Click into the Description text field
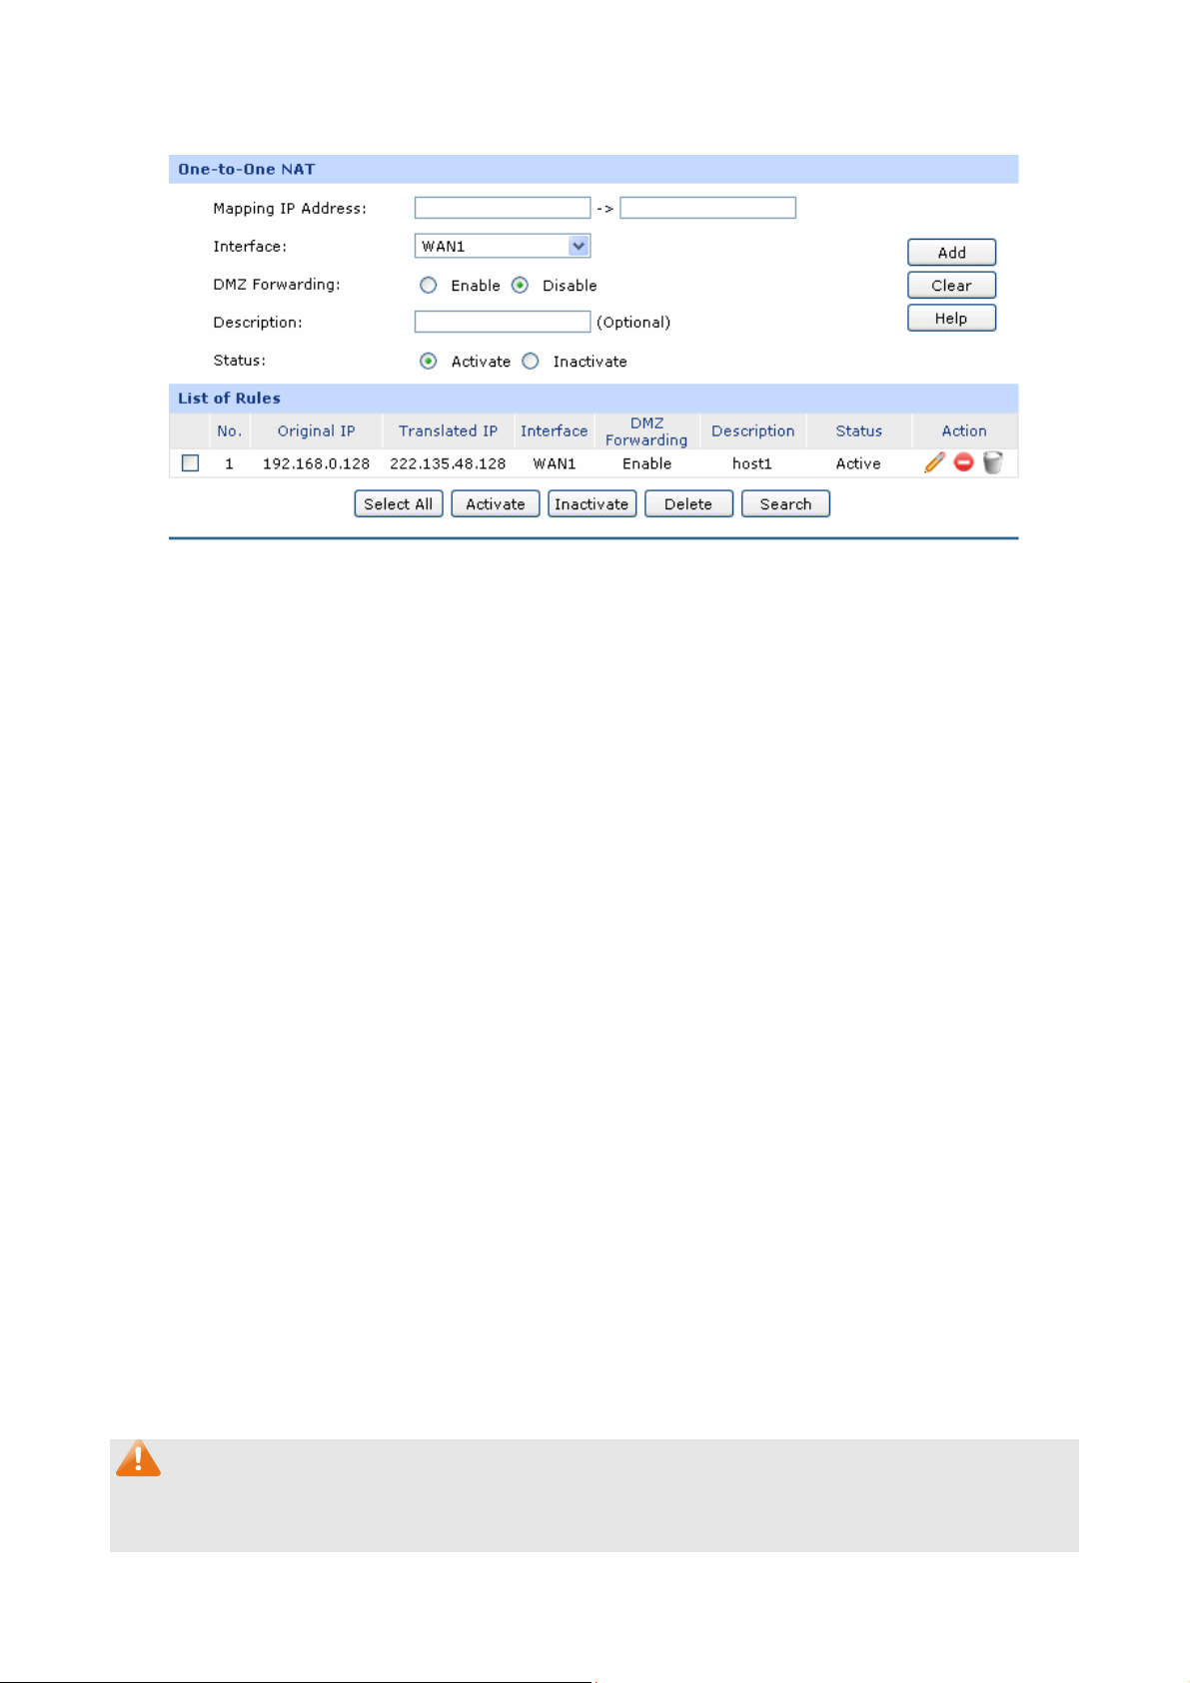This screenshot has width=1190, height=1683. pos(502,322)
